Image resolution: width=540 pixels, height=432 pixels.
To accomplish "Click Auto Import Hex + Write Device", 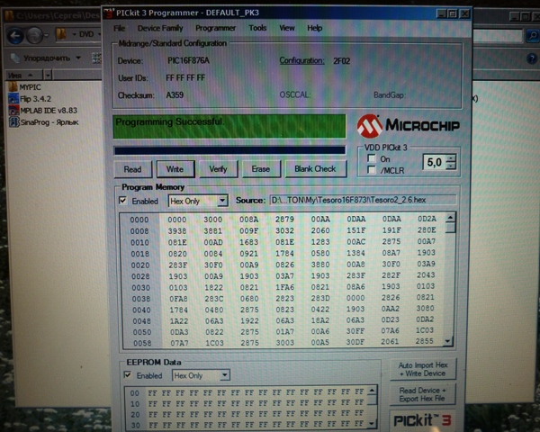I will tap(426, 369).
